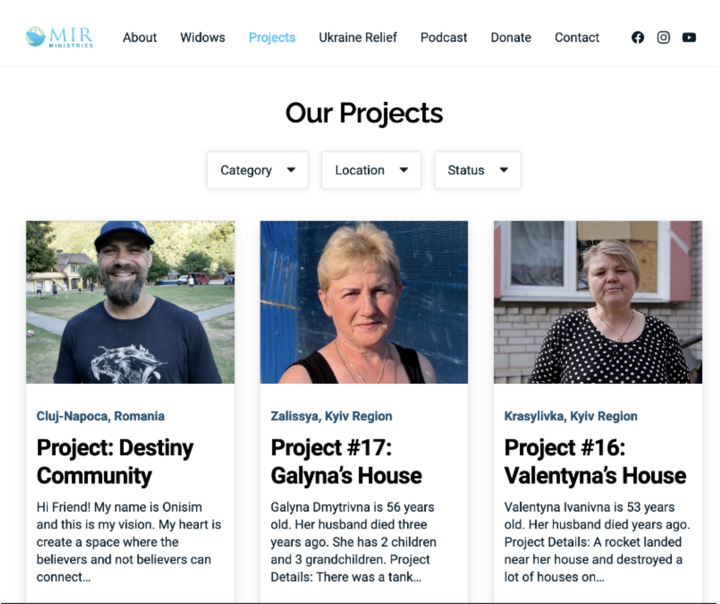
Task: Open the Contact page
Action: [x=577, y=38]
